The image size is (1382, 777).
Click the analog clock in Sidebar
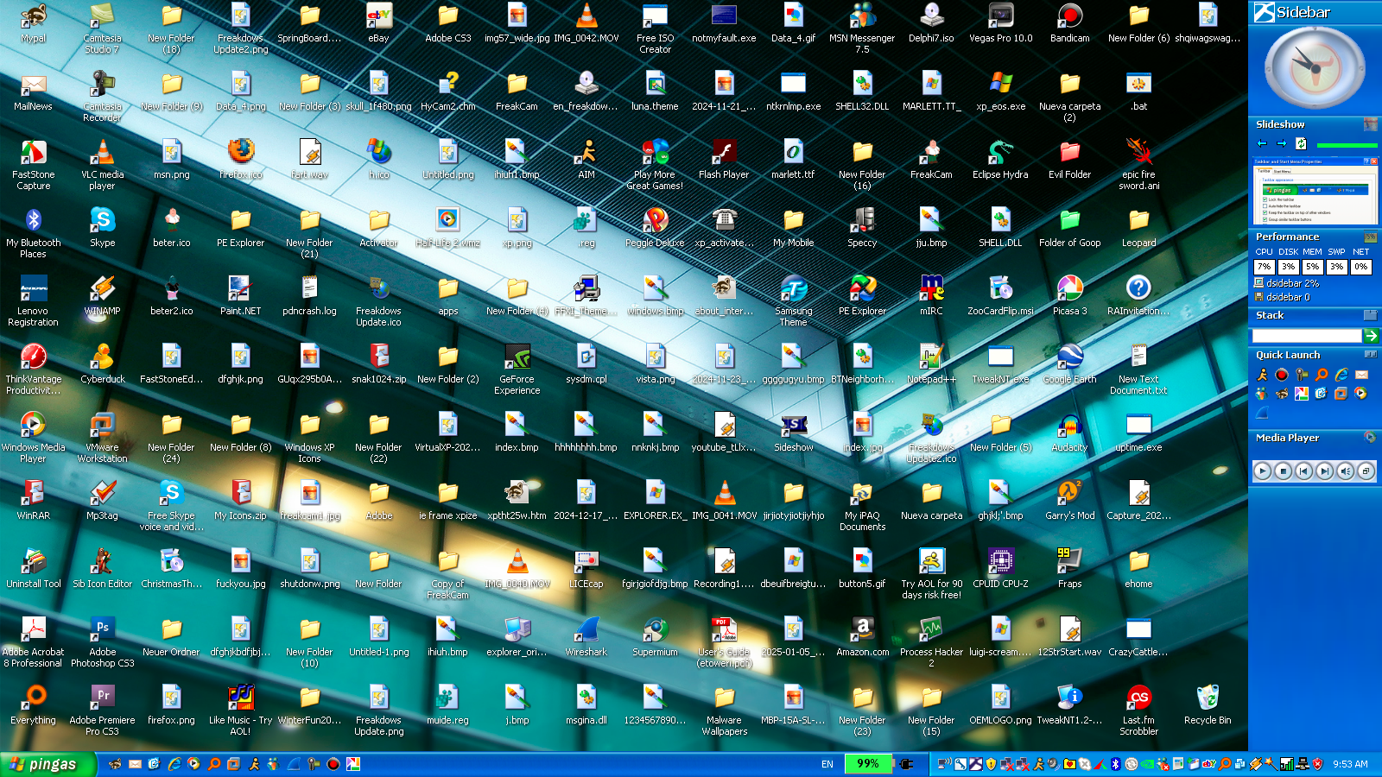click(x=1314, y=68)
